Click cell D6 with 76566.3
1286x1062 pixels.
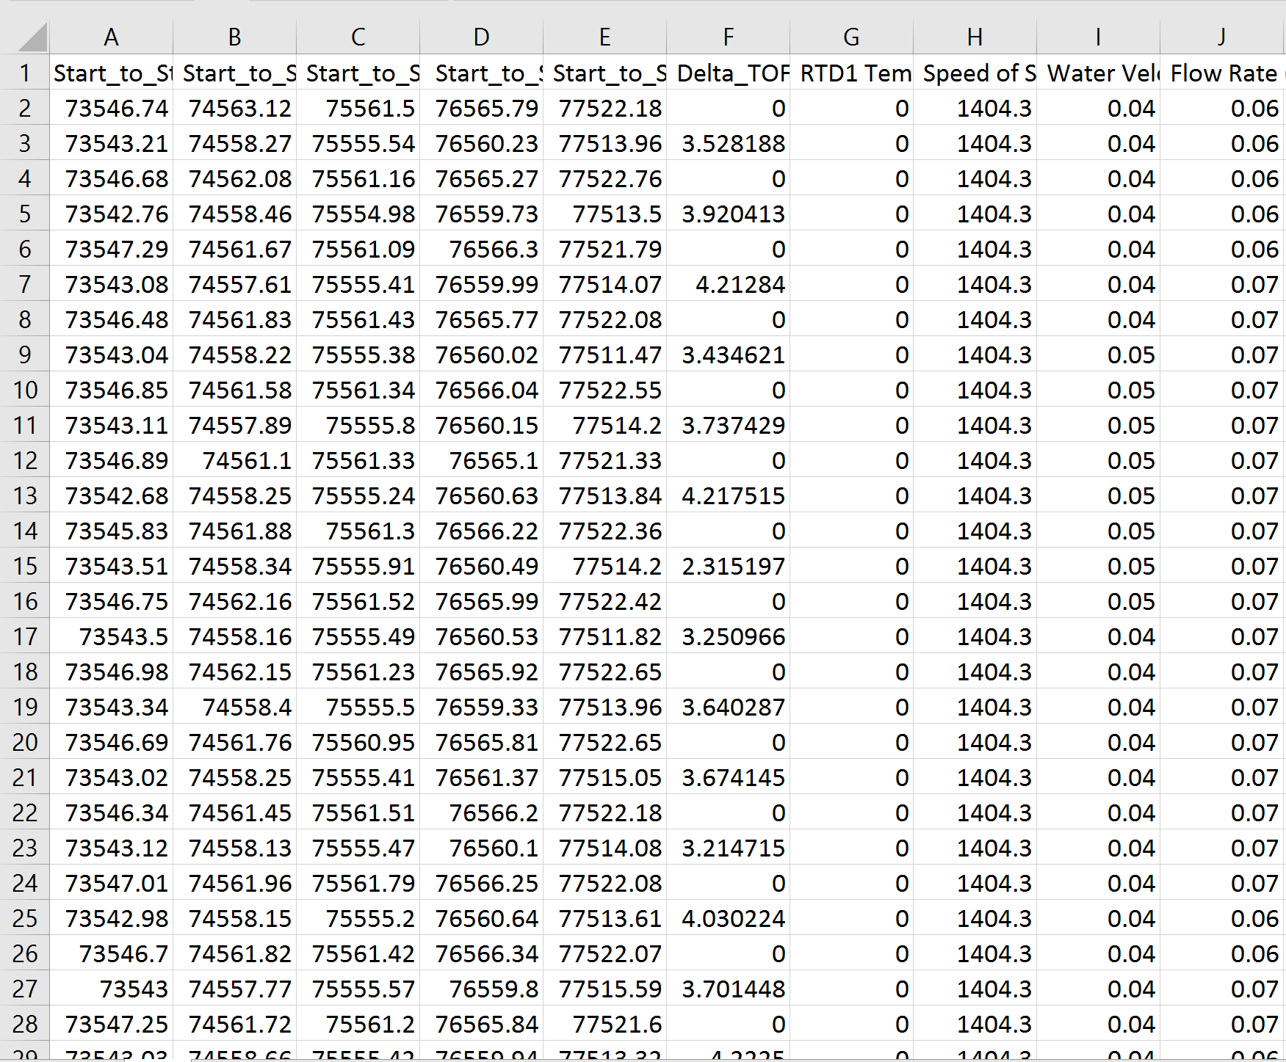tap(481, 249)
